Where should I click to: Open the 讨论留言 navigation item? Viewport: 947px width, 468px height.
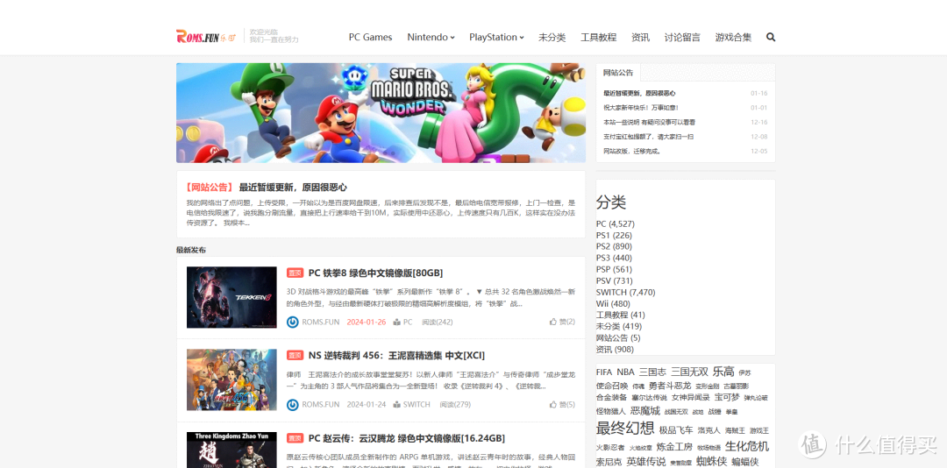(x=682, y=38)
